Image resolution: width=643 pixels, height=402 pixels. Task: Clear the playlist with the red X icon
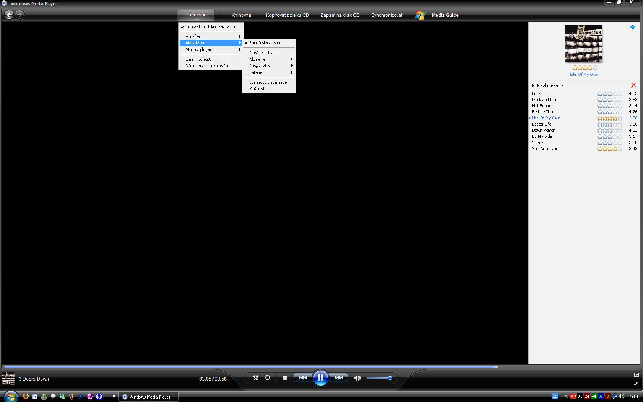point(633,85)
